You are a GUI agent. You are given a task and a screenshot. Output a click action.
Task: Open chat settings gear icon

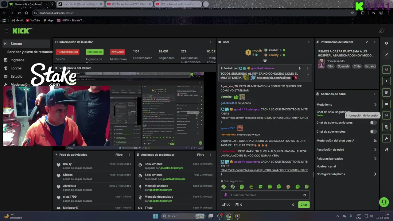click(293, 205)
